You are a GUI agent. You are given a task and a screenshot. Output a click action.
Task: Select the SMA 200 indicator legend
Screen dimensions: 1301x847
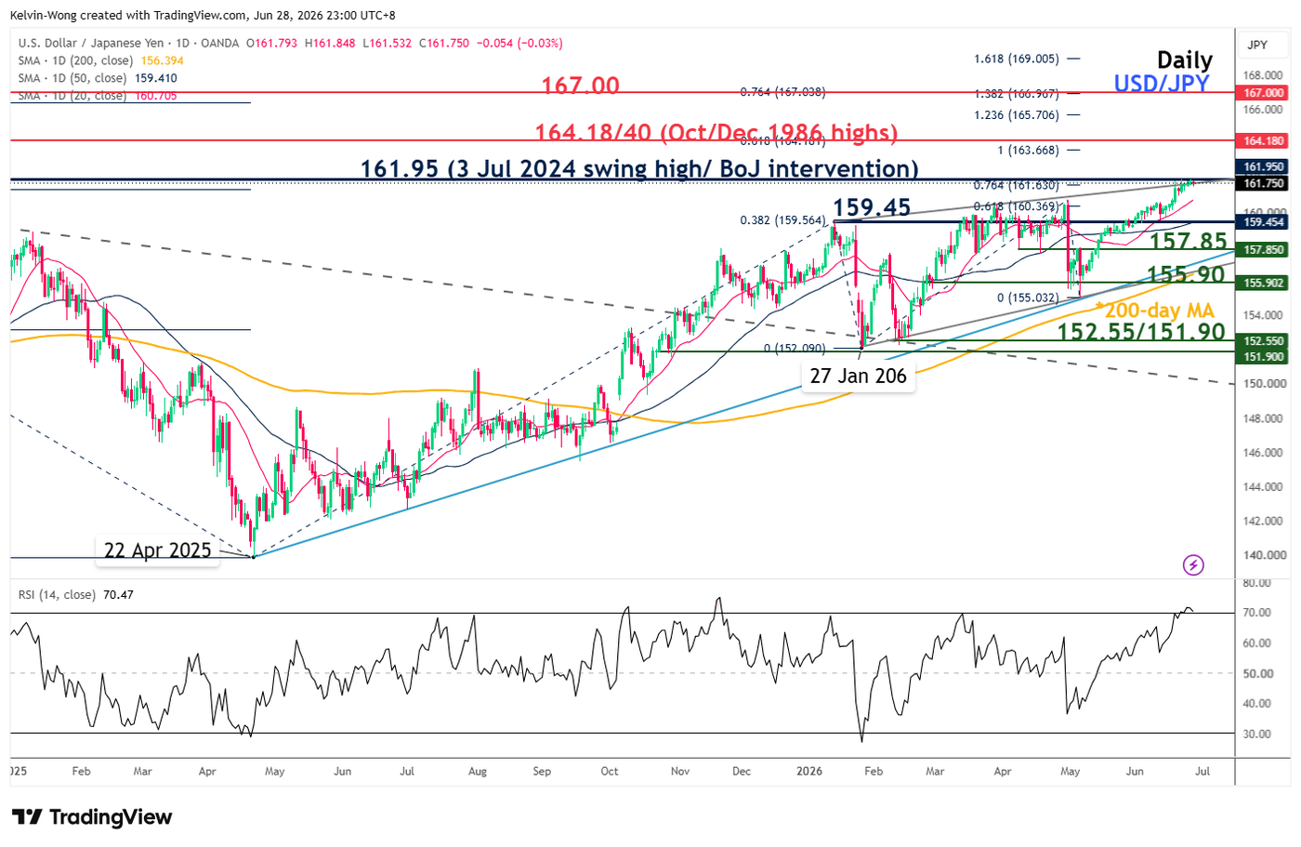[x=100, y=60]
